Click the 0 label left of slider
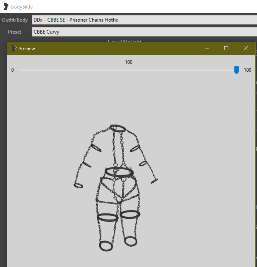The image size is (257, 267). [x=12, y=70]
